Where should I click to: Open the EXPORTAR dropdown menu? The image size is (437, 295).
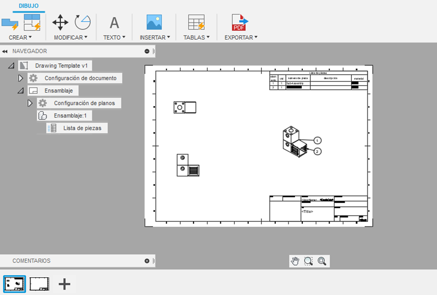241,37
